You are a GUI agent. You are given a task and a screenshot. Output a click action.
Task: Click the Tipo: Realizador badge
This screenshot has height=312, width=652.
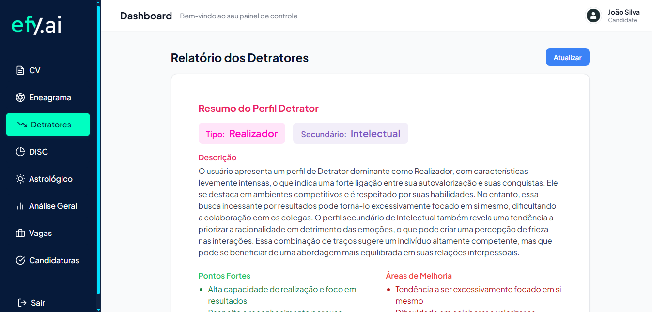click(x=242, y=133)
